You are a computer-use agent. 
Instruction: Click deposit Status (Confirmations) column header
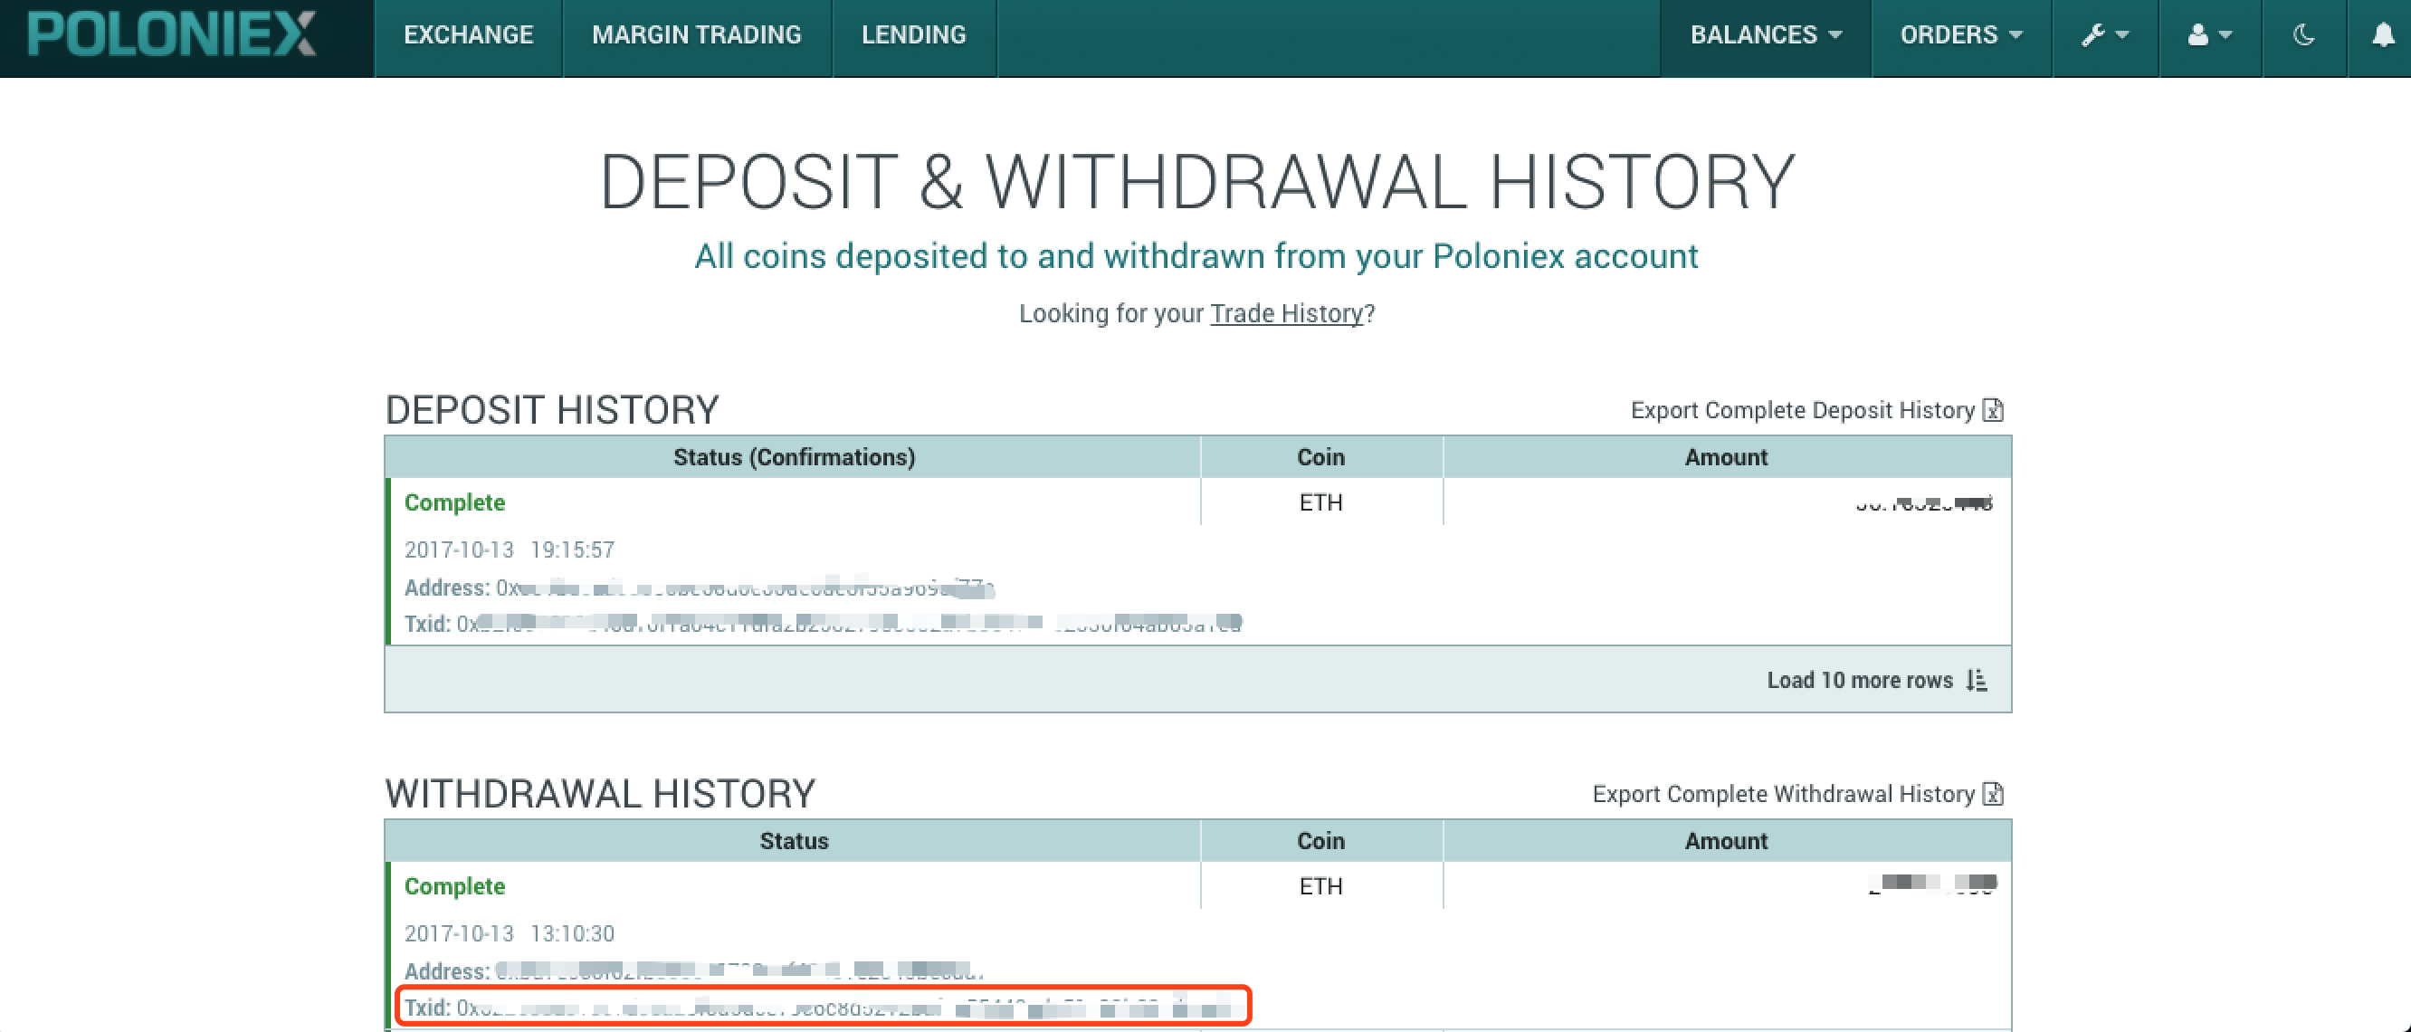[794, 457]
